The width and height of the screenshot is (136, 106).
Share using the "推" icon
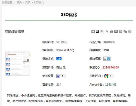(120, 31)
